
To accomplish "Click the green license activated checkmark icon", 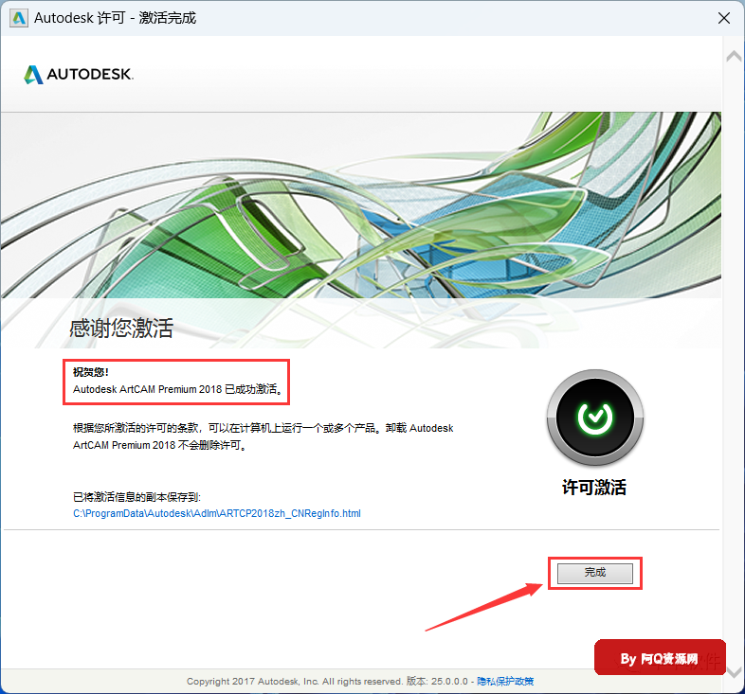I will (595, 418).
